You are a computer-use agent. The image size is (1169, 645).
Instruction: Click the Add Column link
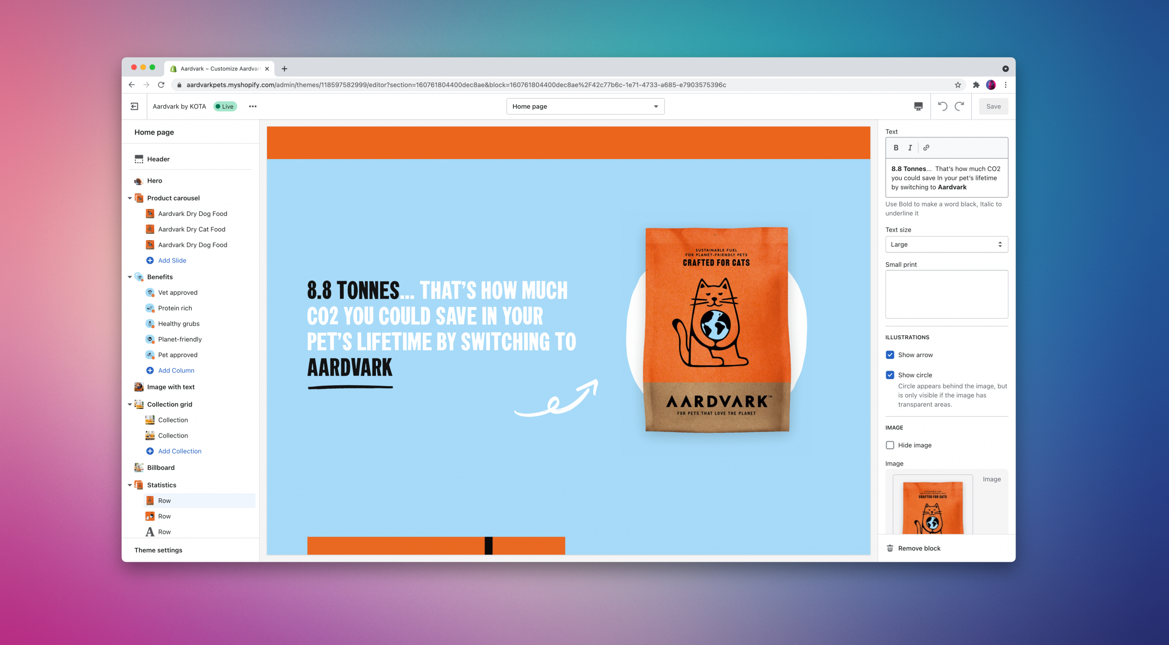176,371
